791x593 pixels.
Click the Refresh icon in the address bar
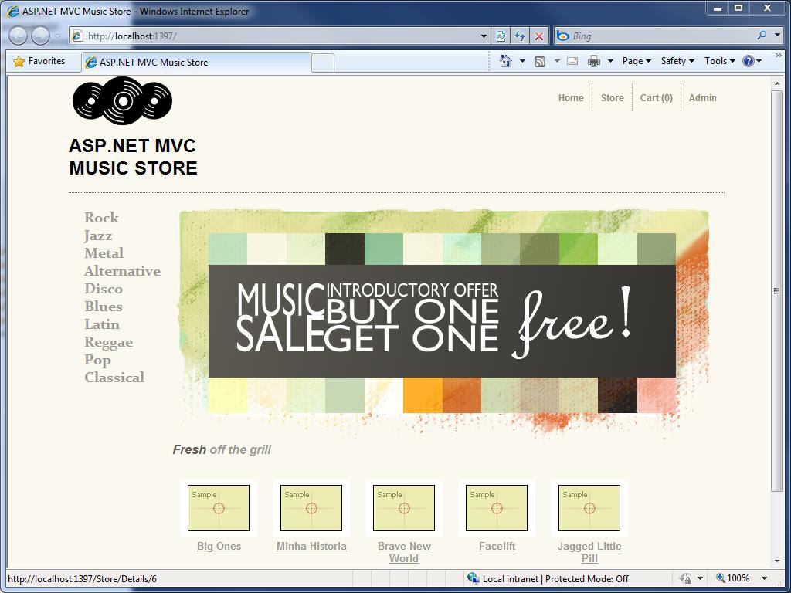click(520, 36)
